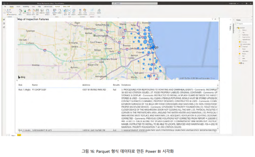The height and width of the screenshot is (157, 255).
Task: Check the Risk field checkbox
Action: pyautogui.click(x=239, y=56)
